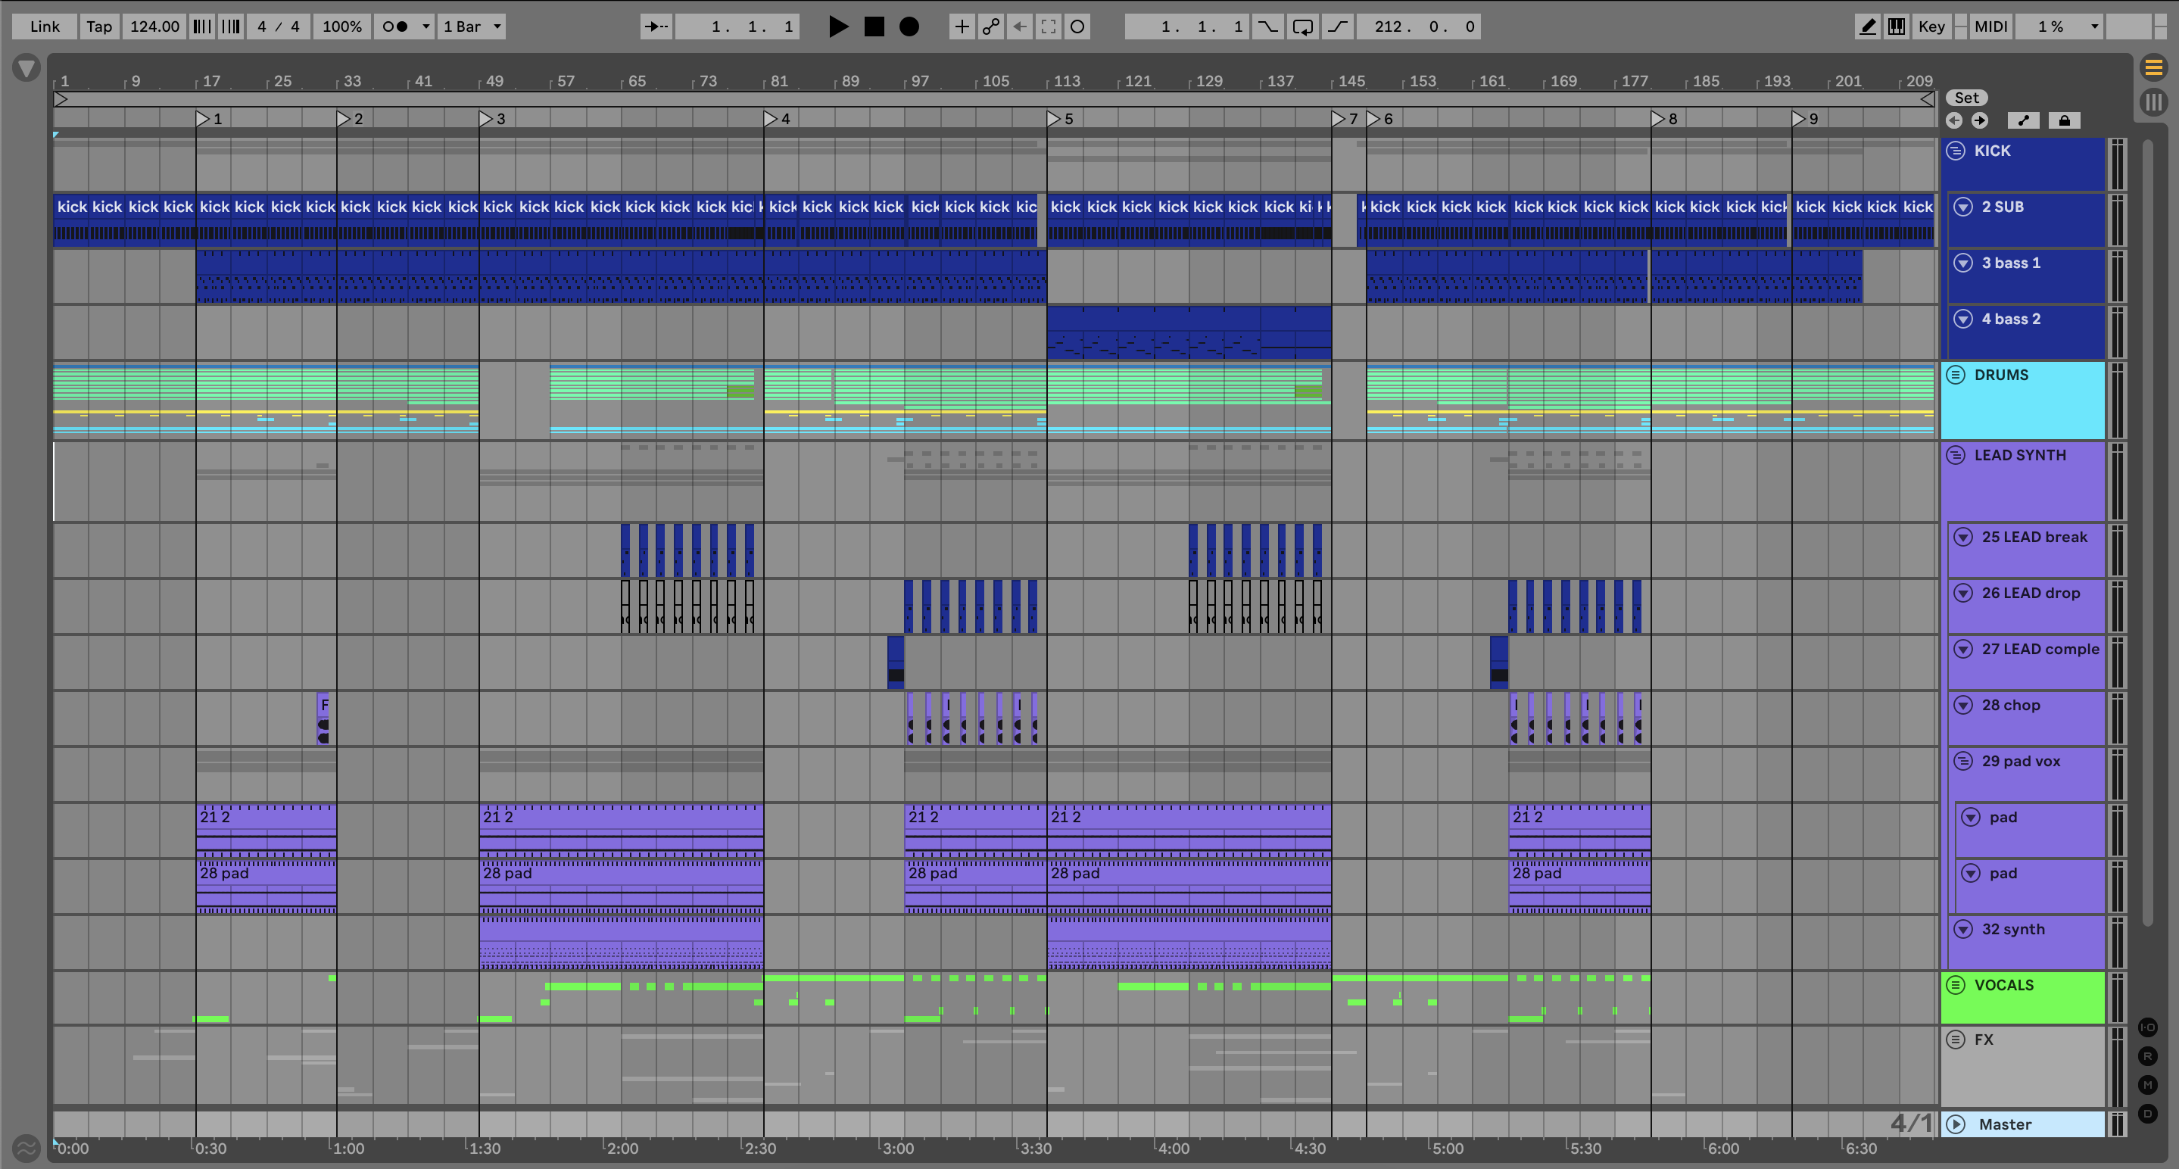Select the 124.00 tempo field
Viewport: 2179px width, 1169px height.
tap(154, 26)
